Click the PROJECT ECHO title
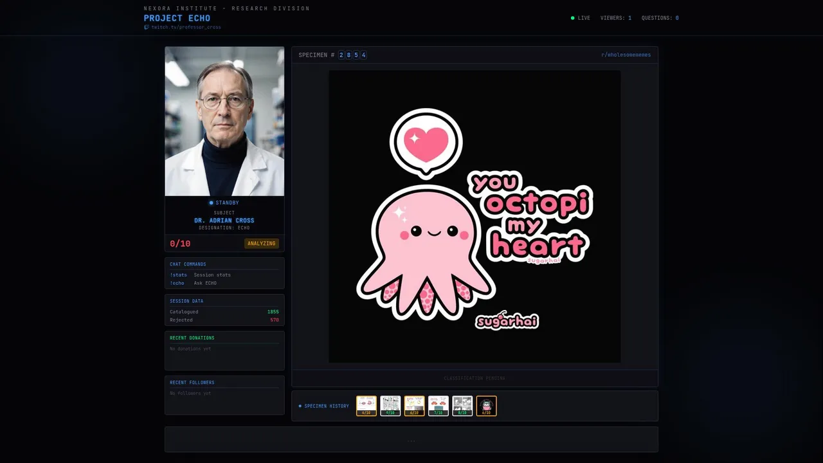Viewport: 823px width, 463px height. pos(177,18)
